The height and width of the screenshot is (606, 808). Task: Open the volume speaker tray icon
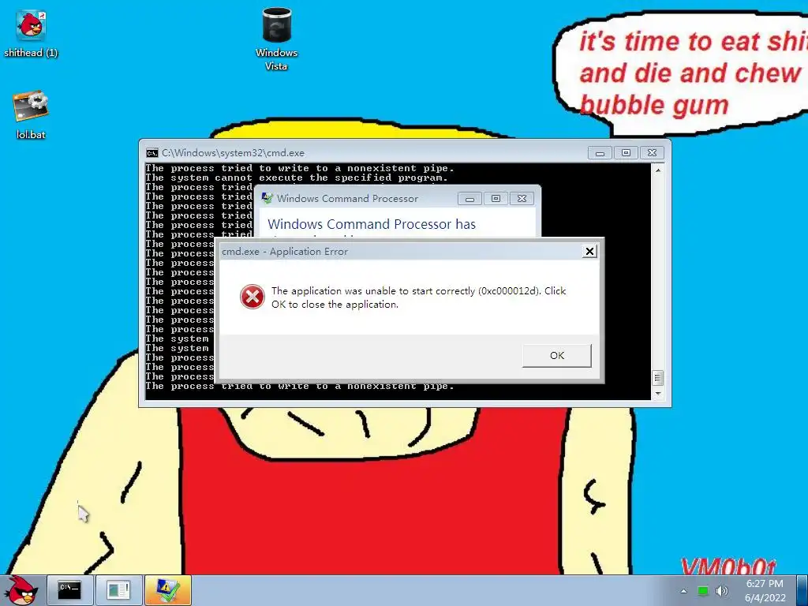click(x=721, y=591)
